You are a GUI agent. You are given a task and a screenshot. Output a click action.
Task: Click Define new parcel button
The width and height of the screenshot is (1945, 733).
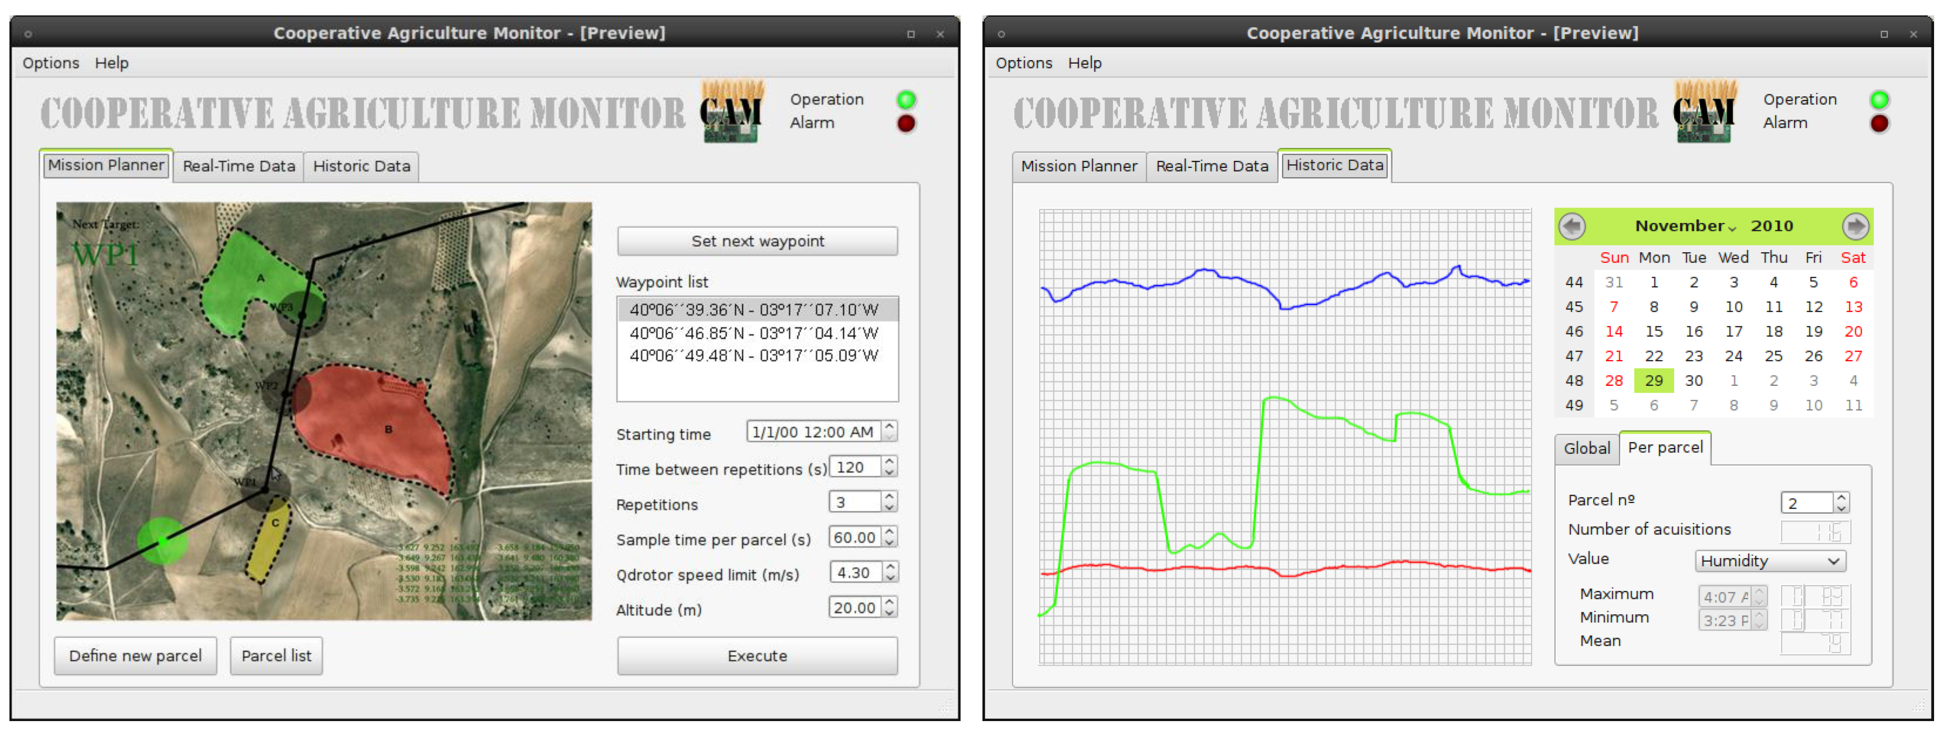135,655
